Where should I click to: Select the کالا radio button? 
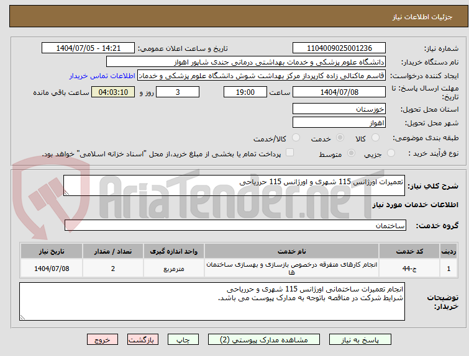pyautogui.click(x=375, y=138)
